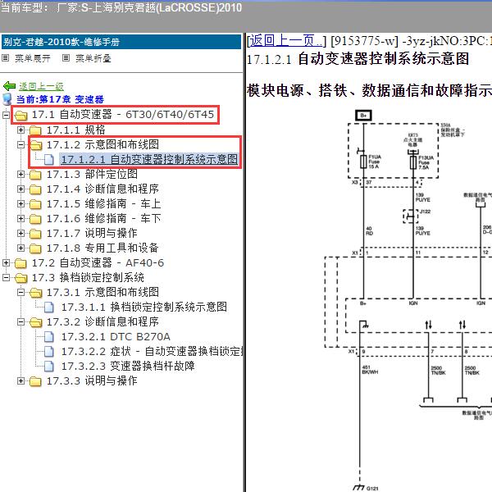Screen dimensions: 492x492
Task: Collapse the 17.3.2 诊断信息和程序 node
Action: pos(20,321)
